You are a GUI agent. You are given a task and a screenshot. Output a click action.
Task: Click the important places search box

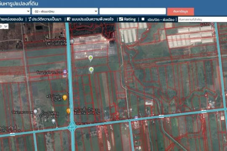tap(202, 19)
